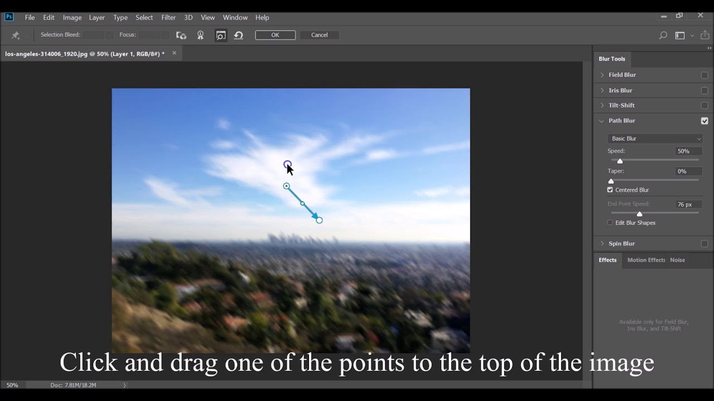Open the Image menu
This screenshot has height=401, width=714.
72,17
